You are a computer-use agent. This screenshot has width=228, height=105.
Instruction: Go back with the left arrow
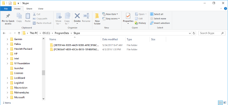tap(4, 33)
